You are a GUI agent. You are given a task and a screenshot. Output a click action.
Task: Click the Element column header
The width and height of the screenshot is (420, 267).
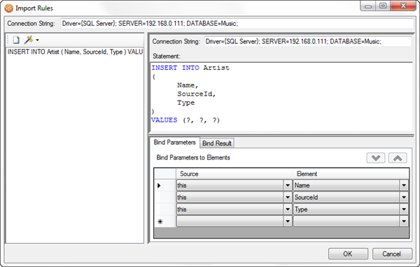point(351,174)
